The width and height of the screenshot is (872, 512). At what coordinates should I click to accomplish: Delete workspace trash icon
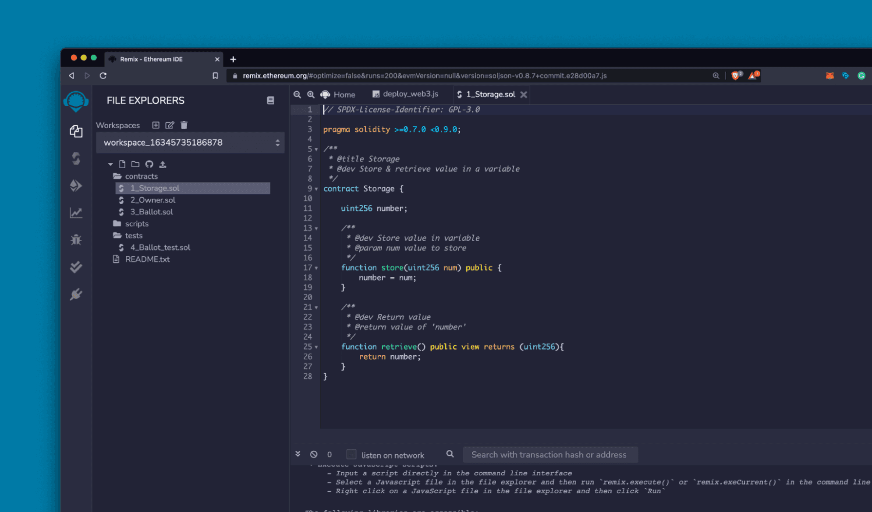(184, 125)
